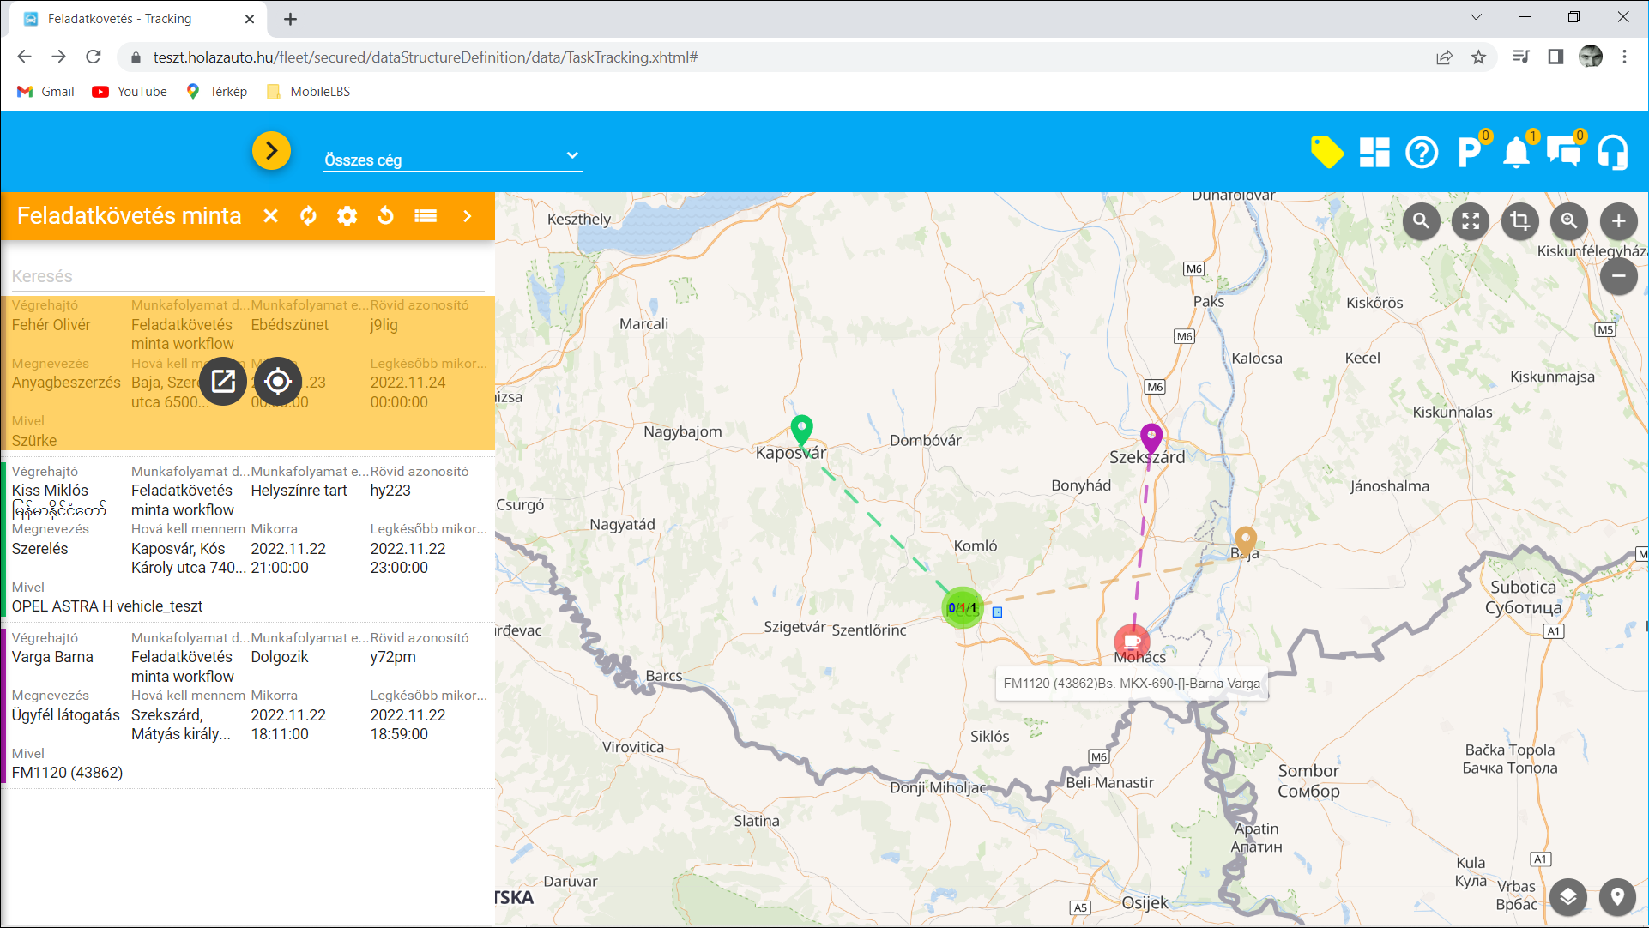The image size is (1649, 928).
Task: Click the locate target button on the task
Action: coord(278,381)
